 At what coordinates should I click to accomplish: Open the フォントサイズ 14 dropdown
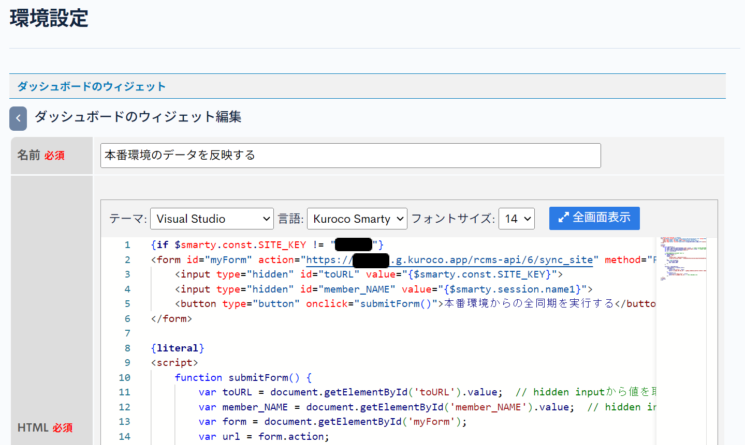point(517,219)
